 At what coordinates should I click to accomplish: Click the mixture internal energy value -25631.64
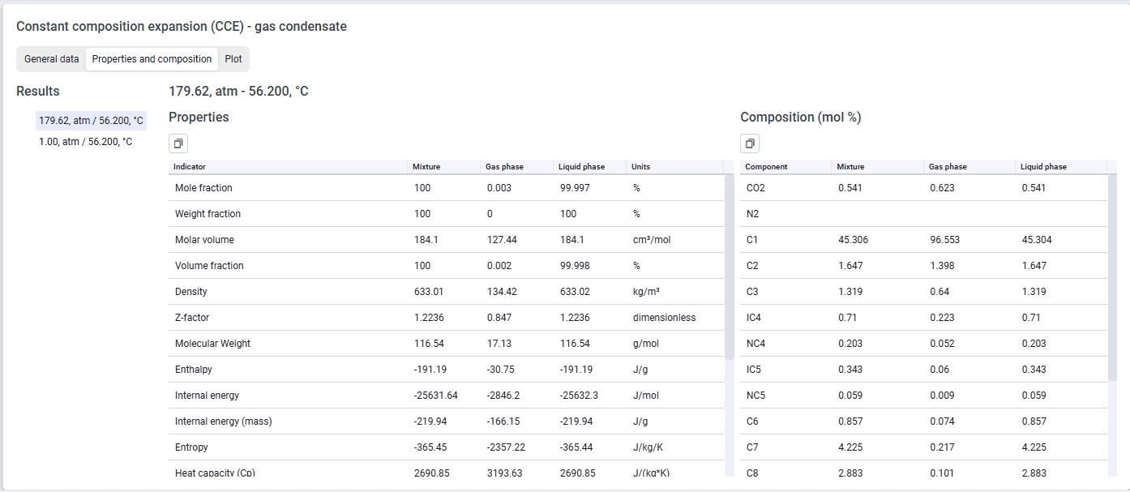tap(435, 396)
